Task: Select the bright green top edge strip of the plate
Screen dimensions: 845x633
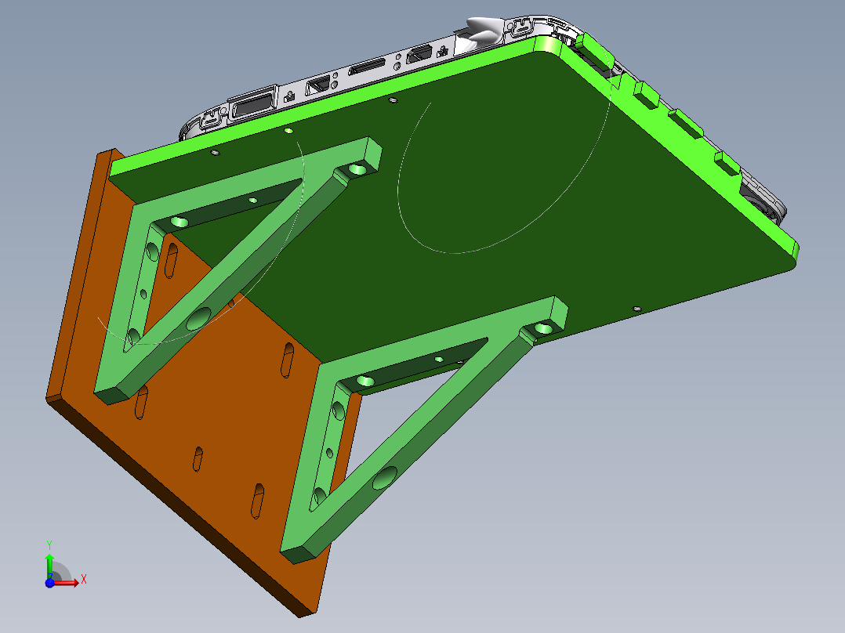Action: (334, 105)
